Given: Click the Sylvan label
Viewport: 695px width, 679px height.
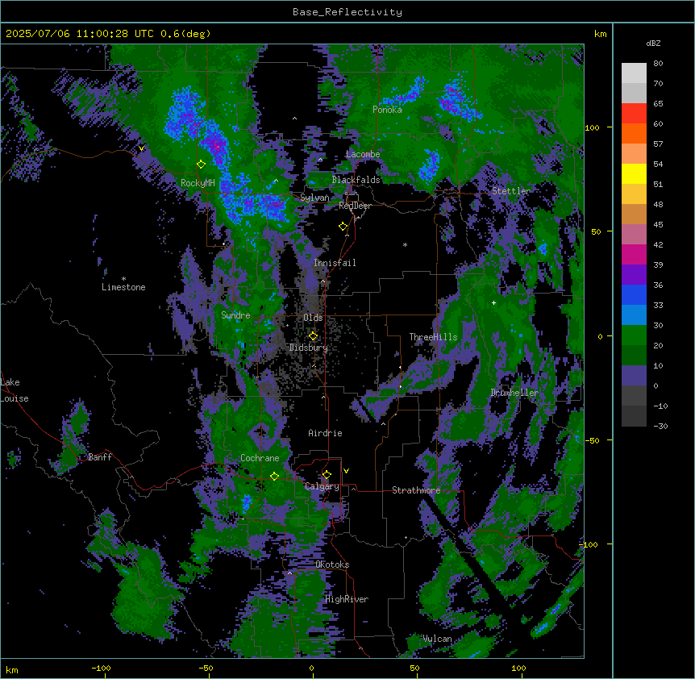Looking at the screenshot, I should click(x=314, y=198).
